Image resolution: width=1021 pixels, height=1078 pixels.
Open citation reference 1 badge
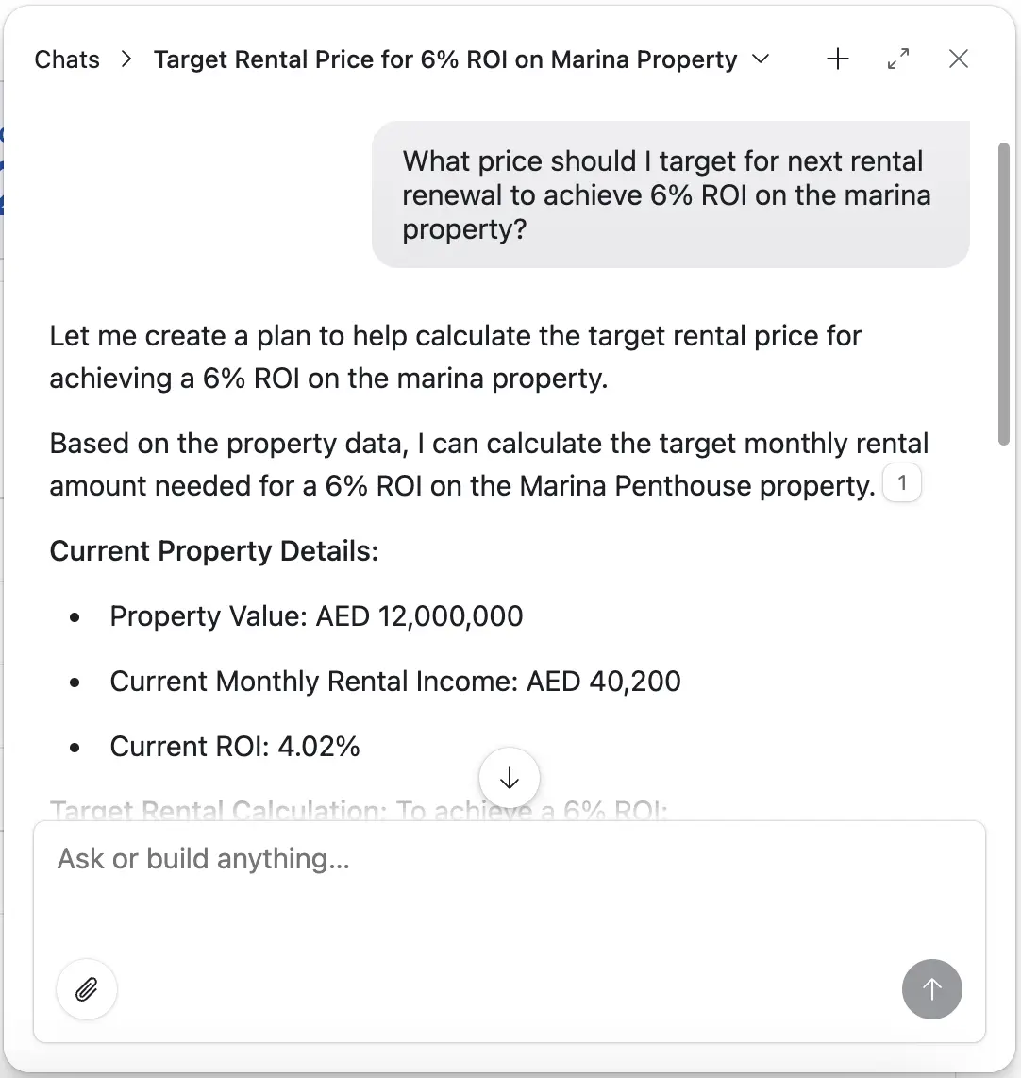click(902, 484)
